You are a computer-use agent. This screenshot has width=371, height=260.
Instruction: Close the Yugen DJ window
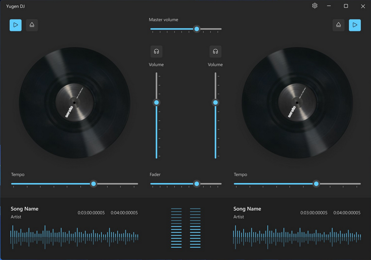(363, 6)
